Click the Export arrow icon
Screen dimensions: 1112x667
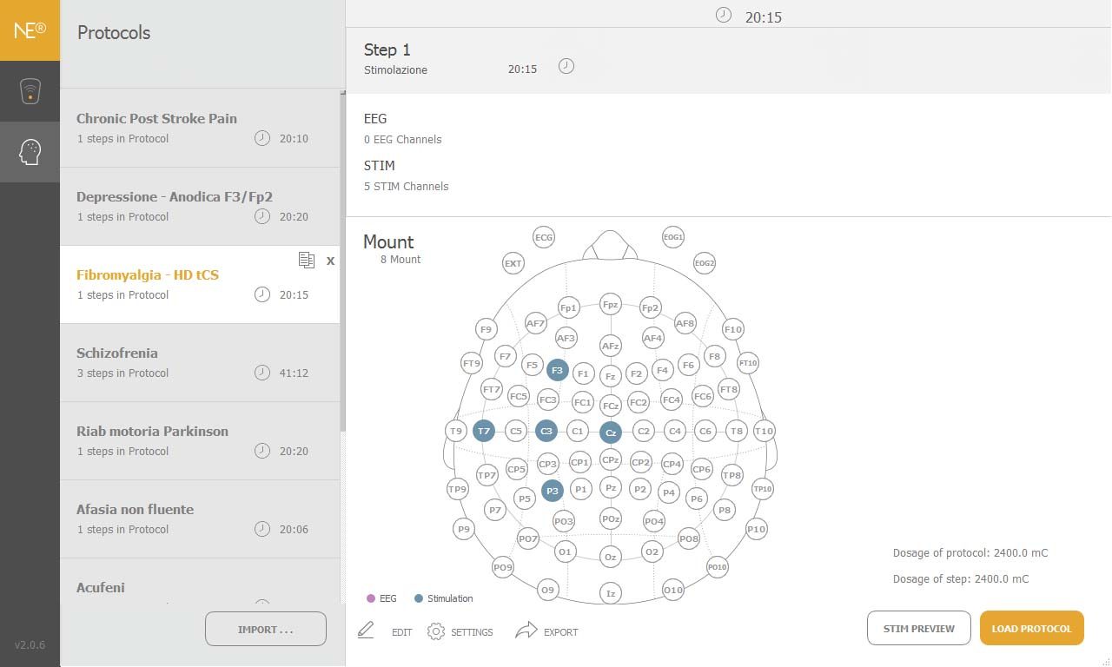(526, 631)
